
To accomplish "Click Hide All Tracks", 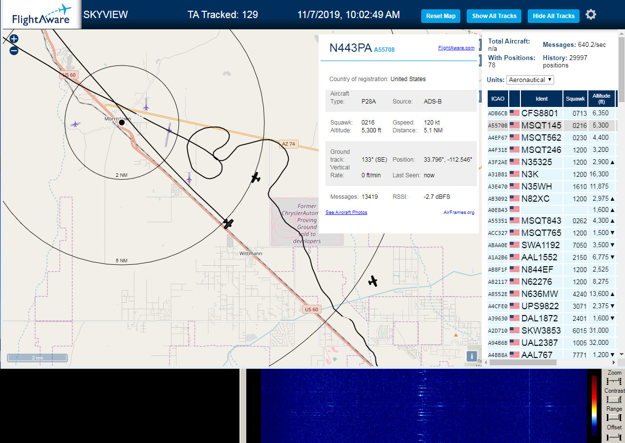I will 554,16.
